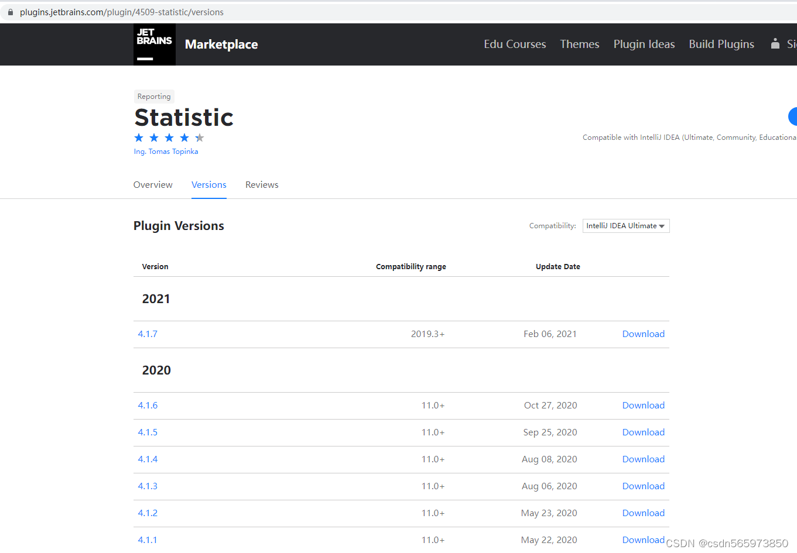Click the 'Compatible with IntelliJ IDEA' text
This screenshot has width=797, height=553.
[631, 138]
